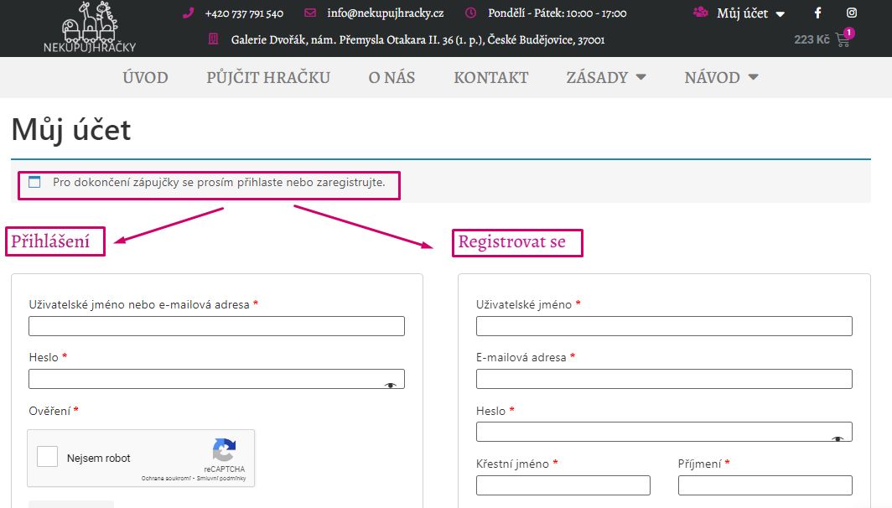Image resolution: width=892 pixels, height=508 pixels.
Task: Click the info@nekupujhracky.cz email link
Action: (386, 13)
